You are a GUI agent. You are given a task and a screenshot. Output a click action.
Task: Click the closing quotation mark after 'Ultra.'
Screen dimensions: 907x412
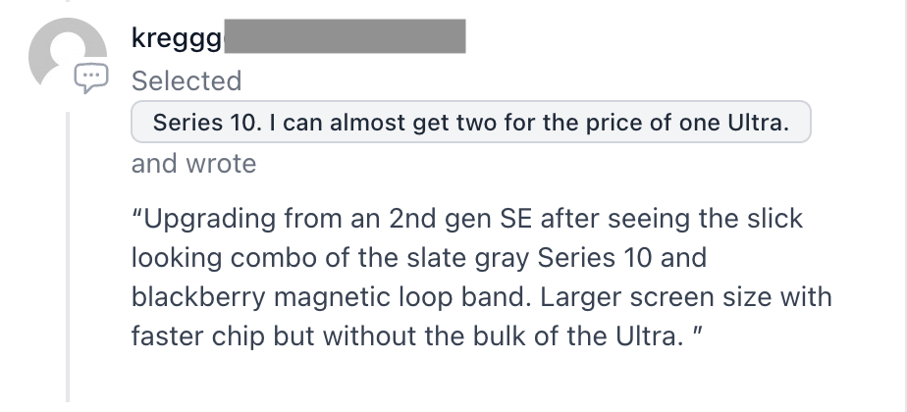click(697, 331)
